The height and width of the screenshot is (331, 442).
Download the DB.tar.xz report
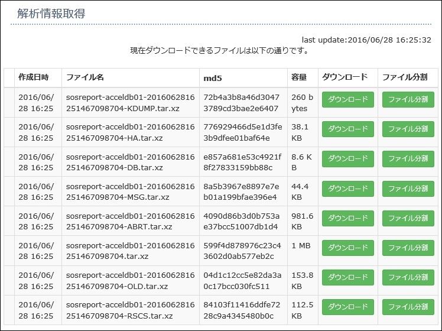[348, 159]
